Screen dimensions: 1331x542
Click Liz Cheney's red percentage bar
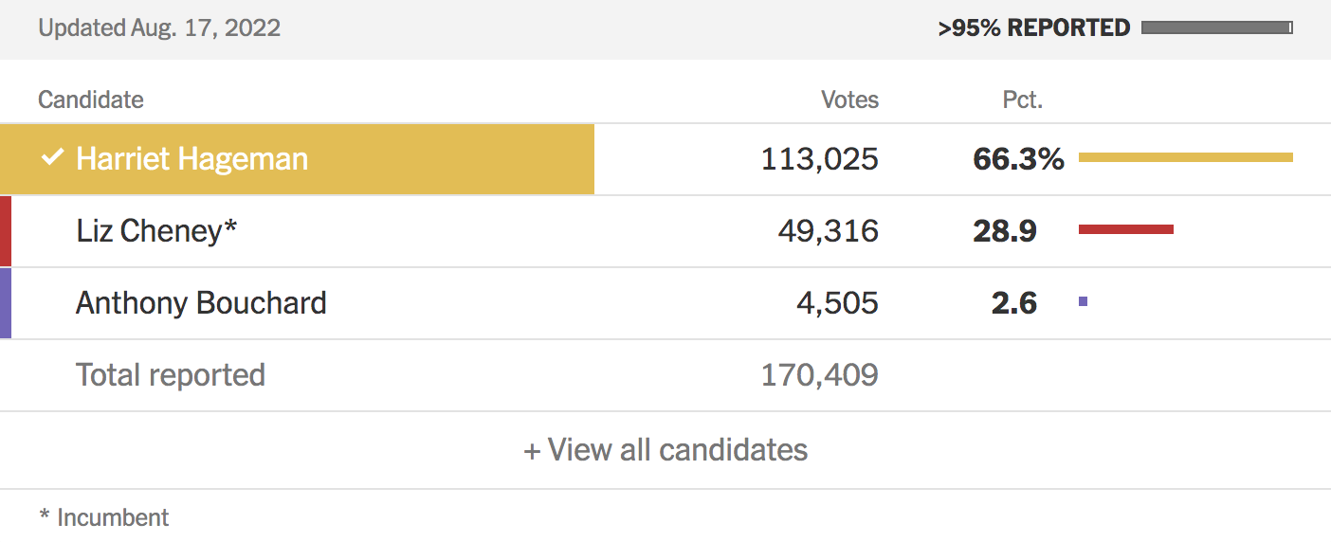1125,229
